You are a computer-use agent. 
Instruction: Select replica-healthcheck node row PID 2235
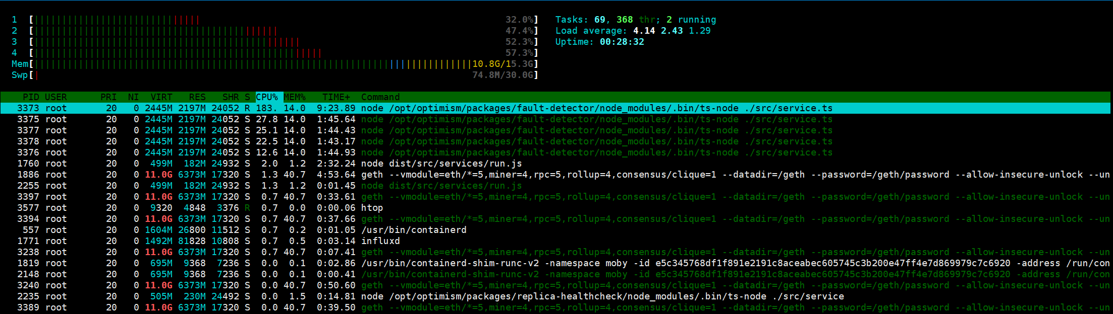555,296
